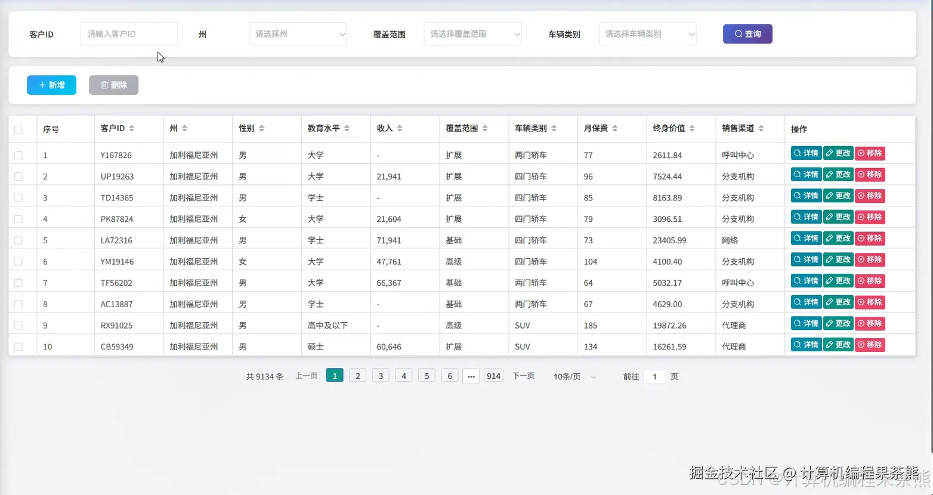Sort by the 覆盖范围 column arrows

click(x=485, y=128)
